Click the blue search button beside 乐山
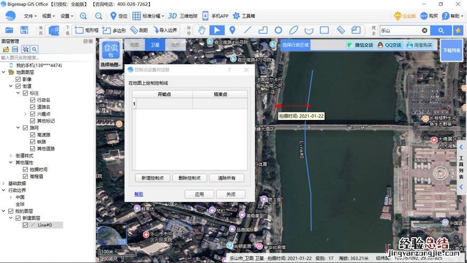This screenshot has height=263, width=467. 441,31
